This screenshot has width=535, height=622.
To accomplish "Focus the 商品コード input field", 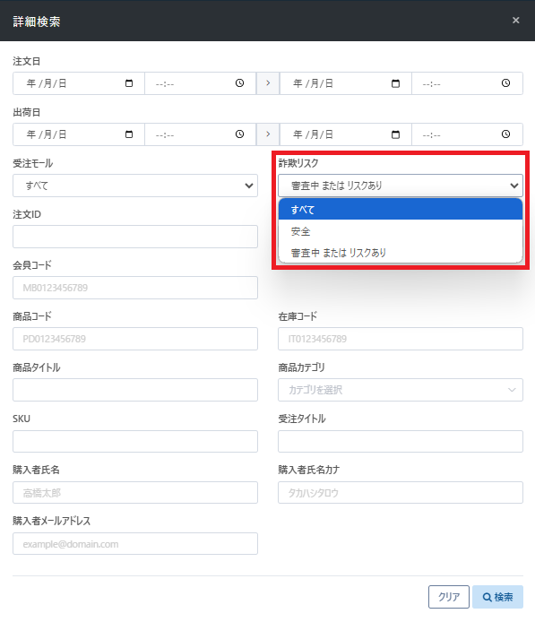I will (x=135, y=339).
